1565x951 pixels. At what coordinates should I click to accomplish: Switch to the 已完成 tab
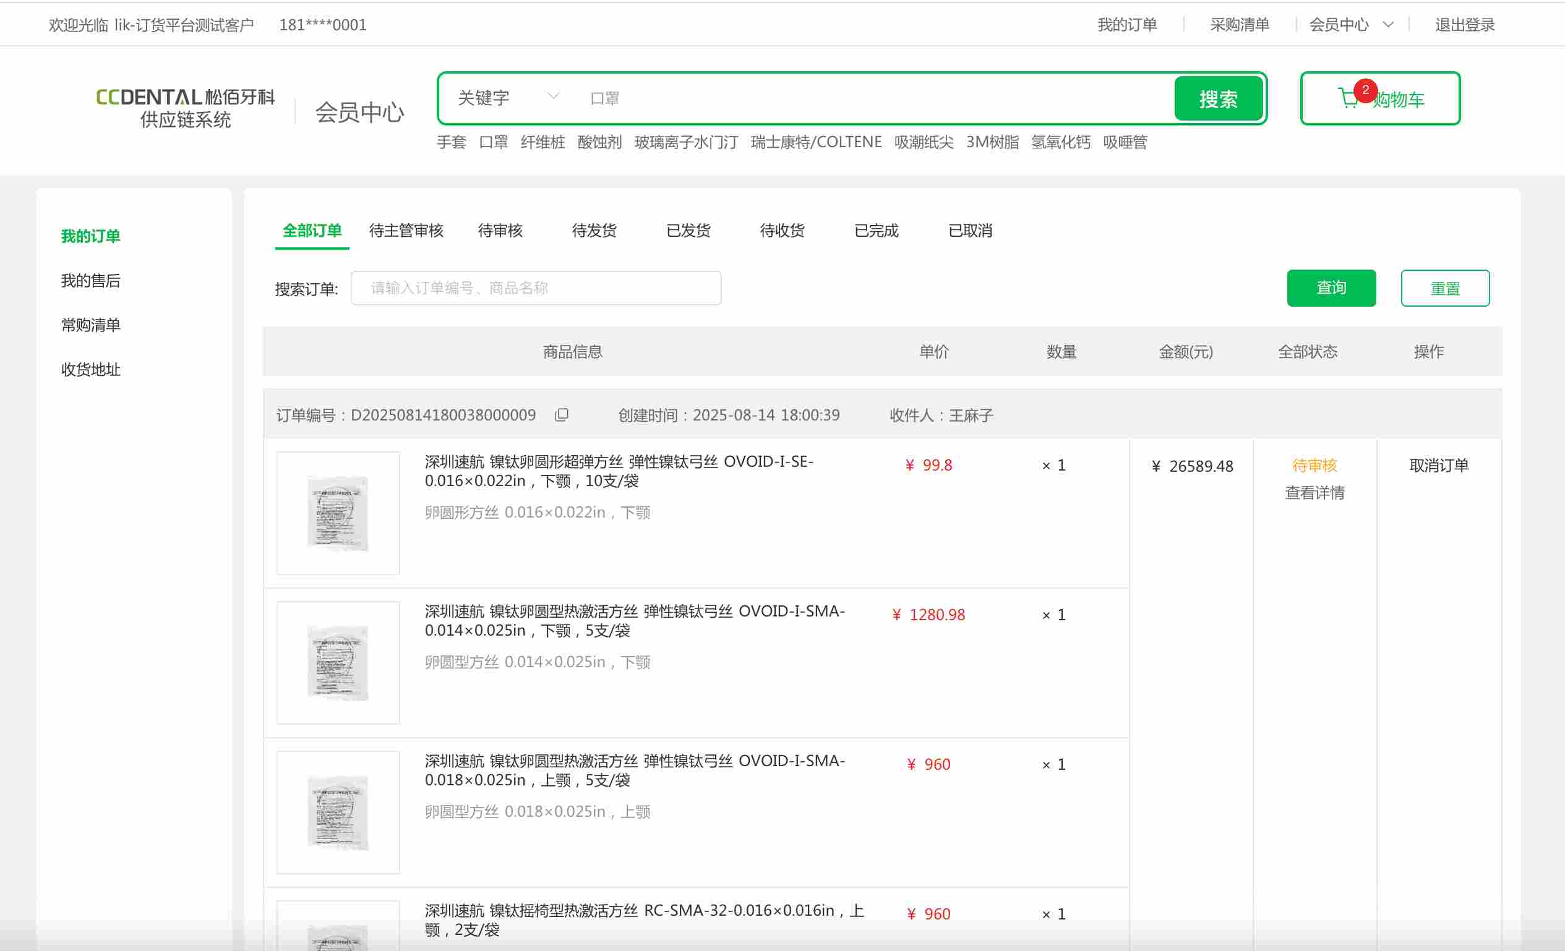click(876, 231)
